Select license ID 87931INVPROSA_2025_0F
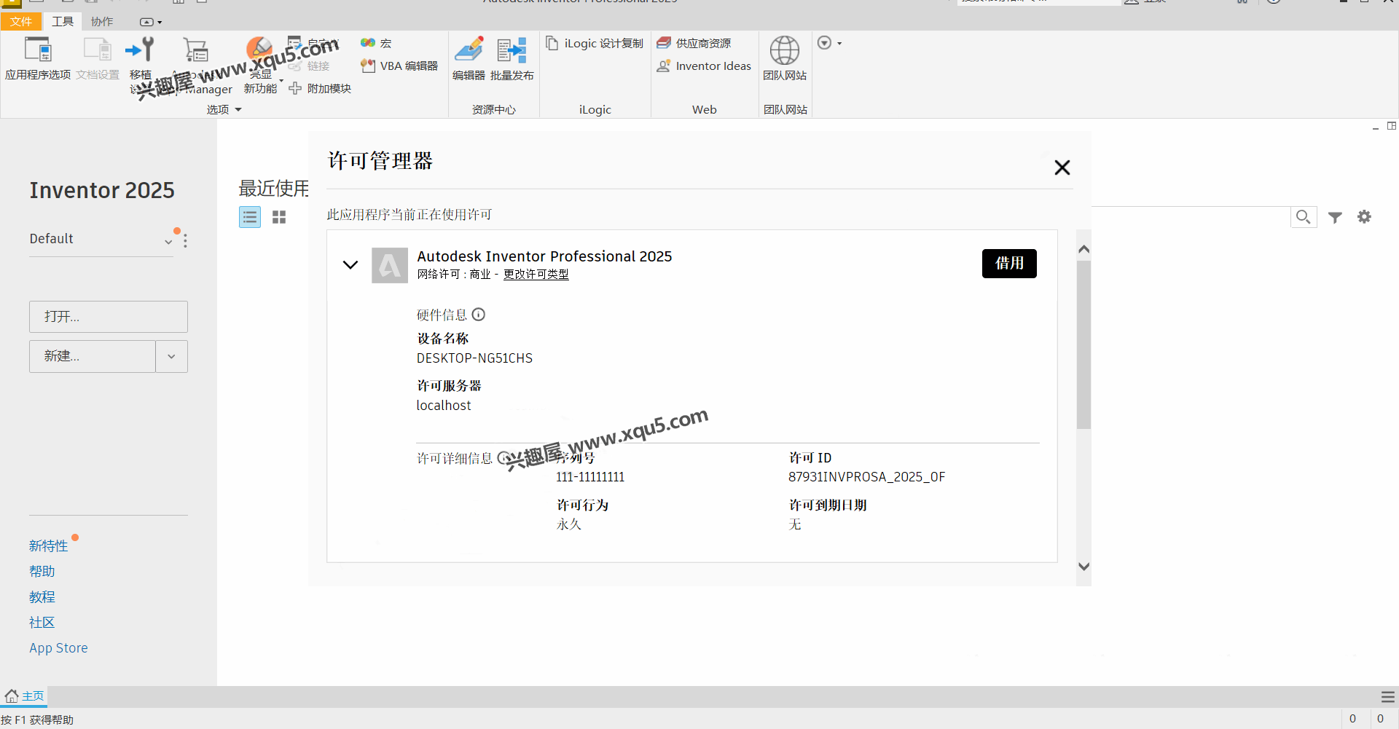 866,477
